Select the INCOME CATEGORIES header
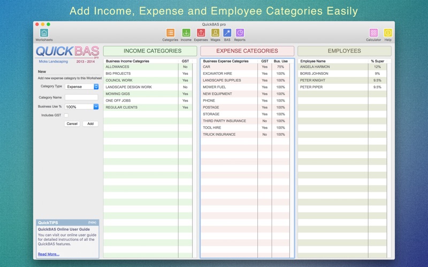Screen dimensions: 428x267 tap(150, 51)
